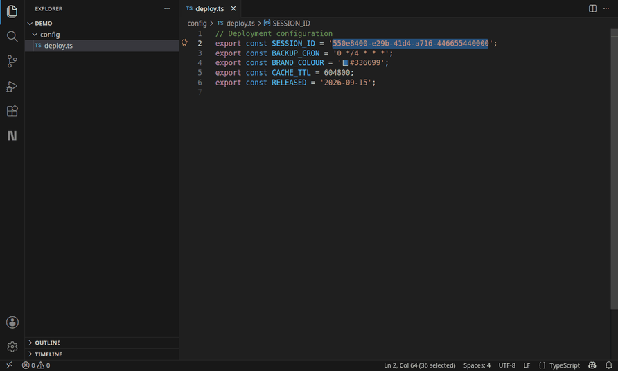Click the cron string '0 */4 * * *'
Viewport: 618px width, 371px height.
[361, 53]
